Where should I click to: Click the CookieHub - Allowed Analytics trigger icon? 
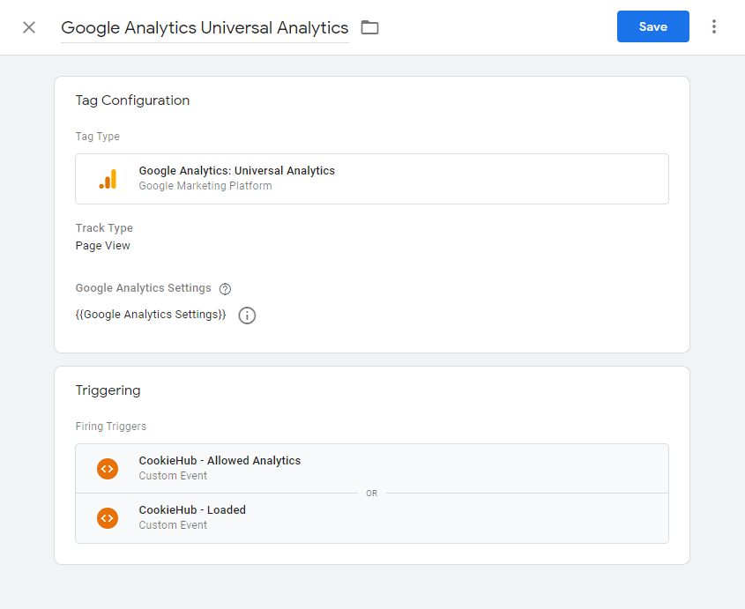pyautogui.click(x=108, y=468)
